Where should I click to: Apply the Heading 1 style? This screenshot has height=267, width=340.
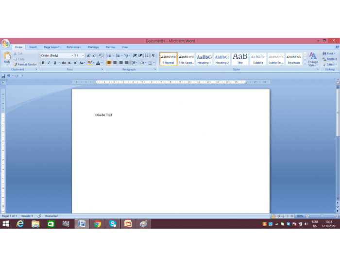[204, 59]
